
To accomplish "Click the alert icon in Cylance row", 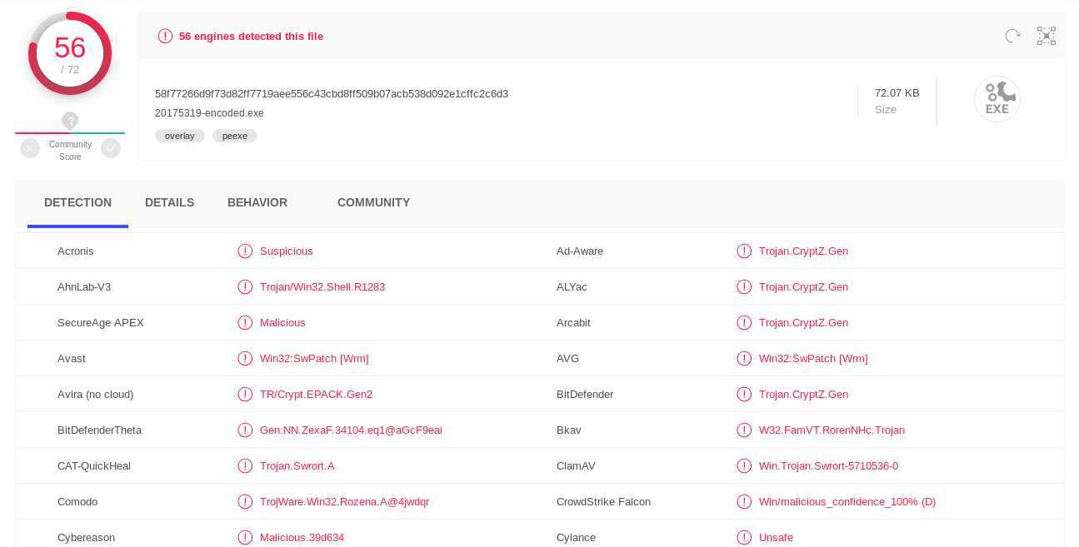I will click(x=744, y=537).
